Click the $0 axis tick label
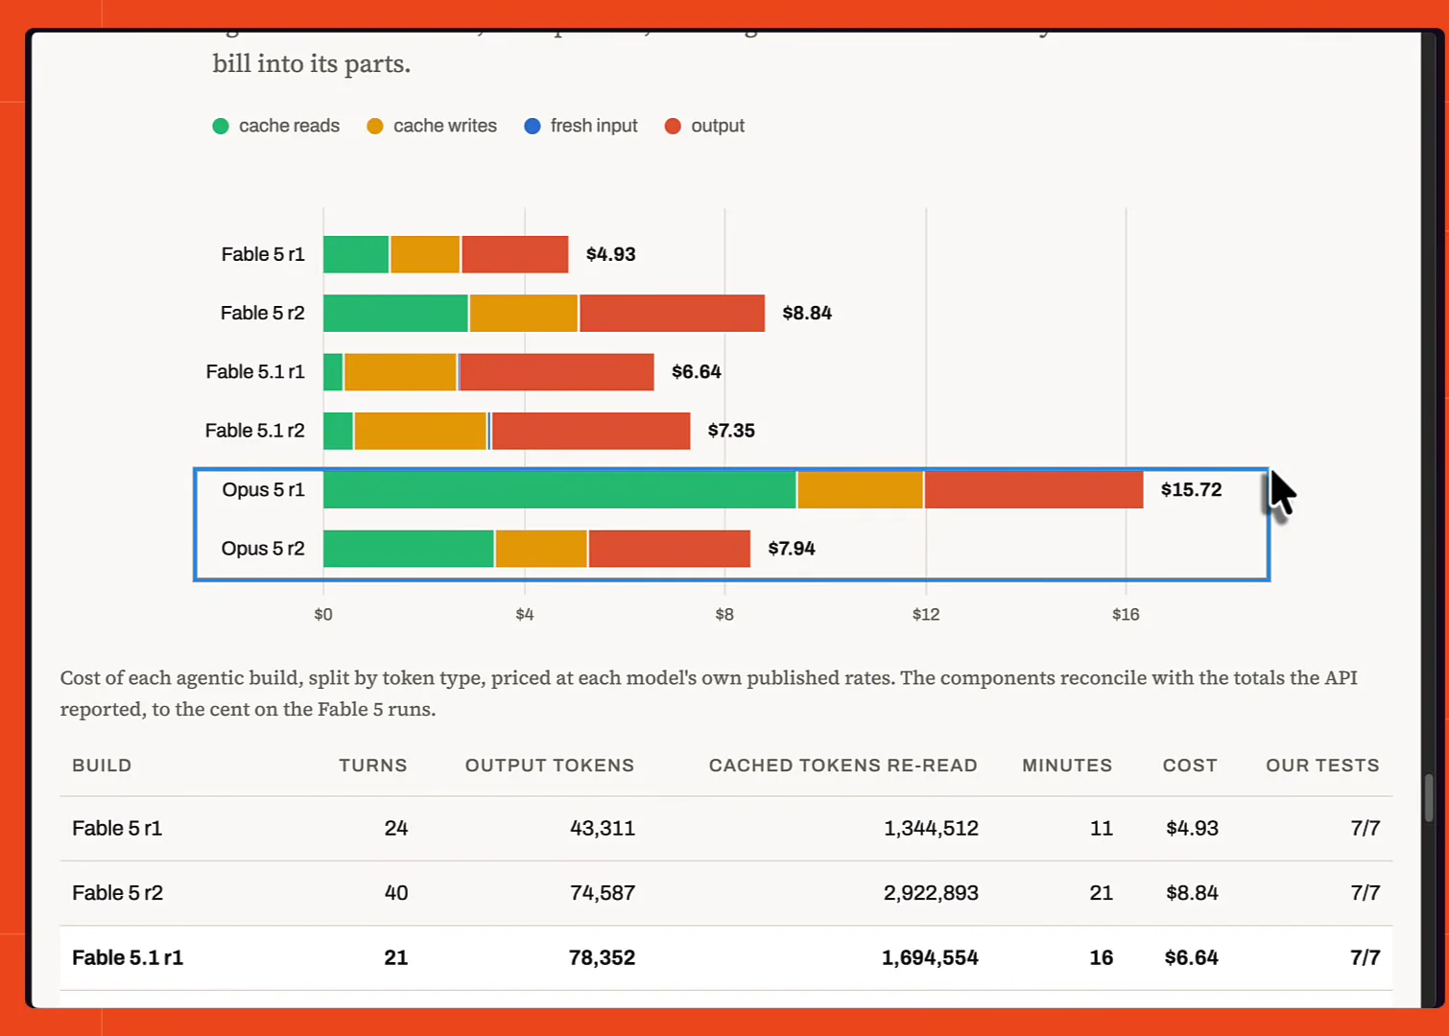Viewport: 1449px width, 1036px height. tap(323, 614)
